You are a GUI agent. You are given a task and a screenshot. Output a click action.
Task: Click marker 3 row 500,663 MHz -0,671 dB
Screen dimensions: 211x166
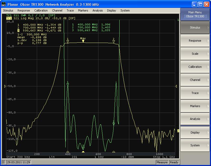click(x=39, y=30)
